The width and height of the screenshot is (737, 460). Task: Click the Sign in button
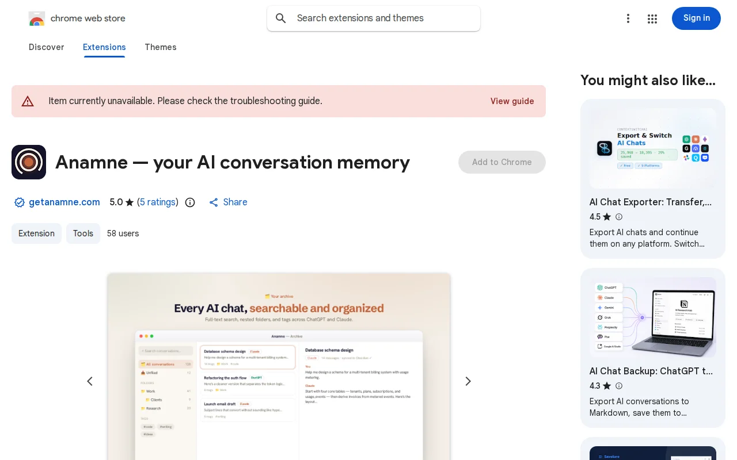click(696, 18)
